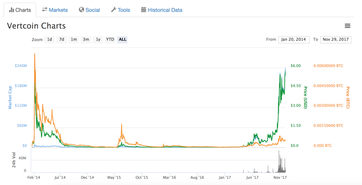Click the May '15 date label
This screenshot has height=185, width=362.
pyautogui.click(x=114, y=178)
